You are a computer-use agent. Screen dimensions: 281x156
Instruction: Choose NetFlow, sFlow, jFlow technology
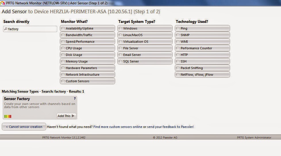pos(202,75)
